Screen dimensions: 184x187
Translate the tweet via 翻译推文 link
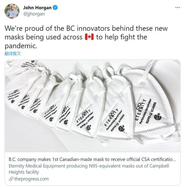coord(13,53)
